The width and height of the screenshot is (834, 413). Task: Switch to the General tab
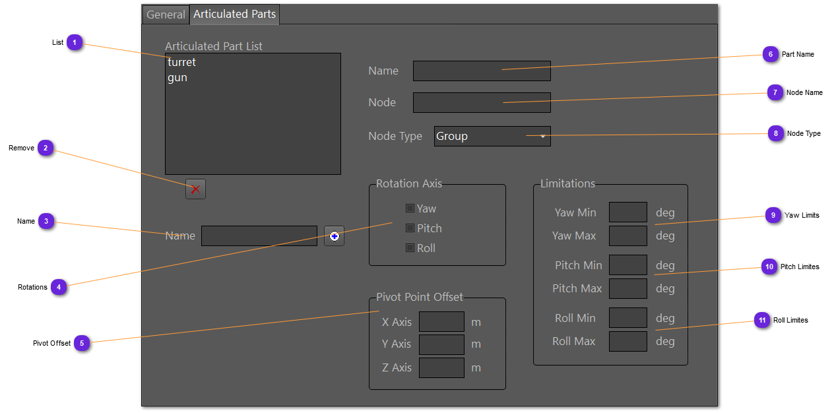point(166,15)
